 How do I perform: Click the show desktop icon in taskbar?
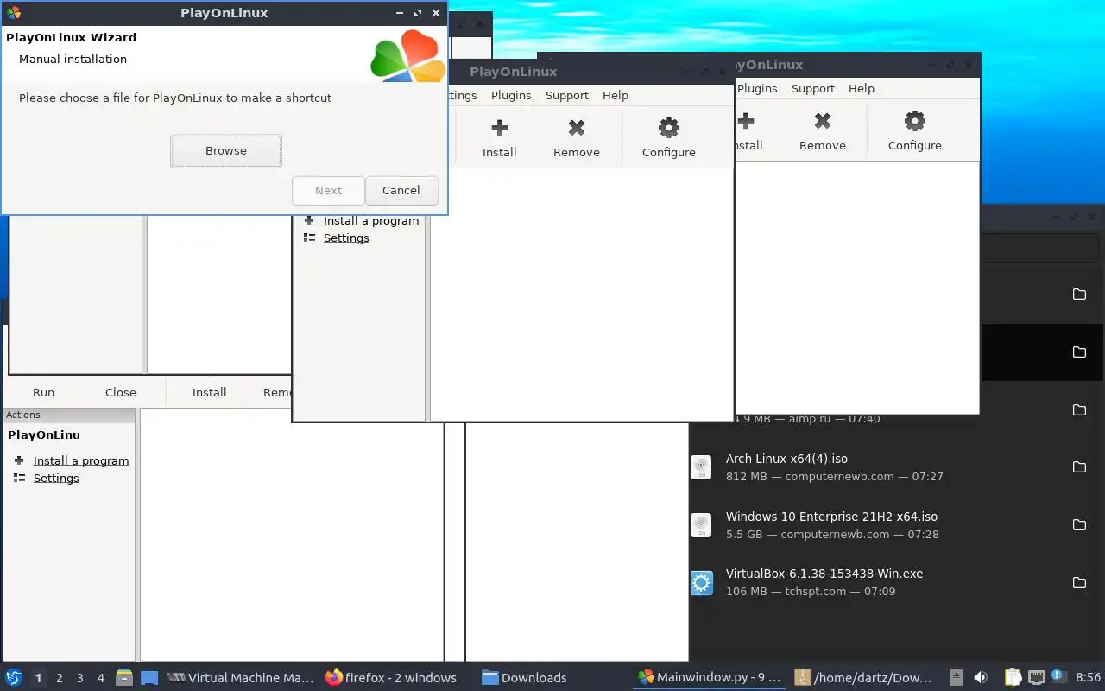[149, 678]
